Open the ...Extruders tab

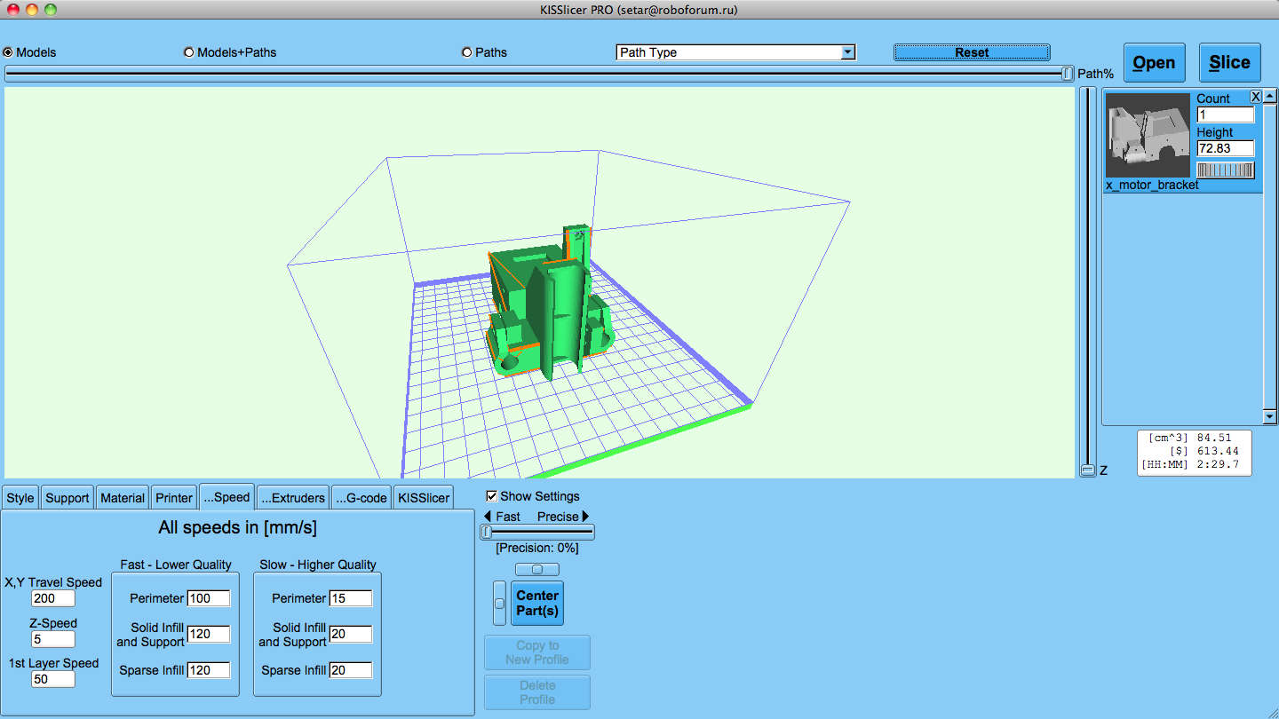[294, 498]
